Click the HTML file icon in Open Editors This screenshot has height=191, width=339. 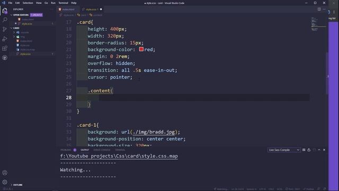coord(19,19)
